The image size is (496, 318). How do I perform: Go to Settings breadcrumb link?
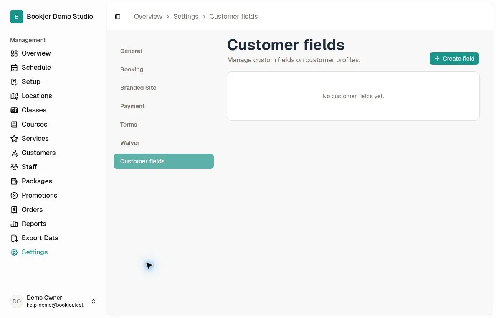[x=186, y=16]
